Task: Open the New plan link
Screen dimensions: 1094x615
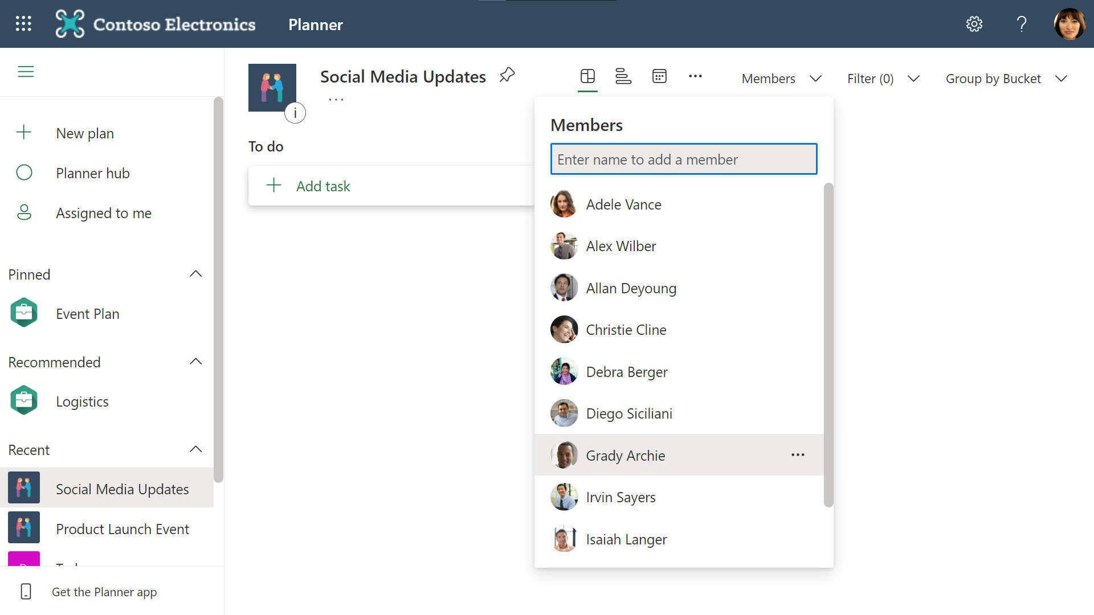Action: click(x=85, y=133)
